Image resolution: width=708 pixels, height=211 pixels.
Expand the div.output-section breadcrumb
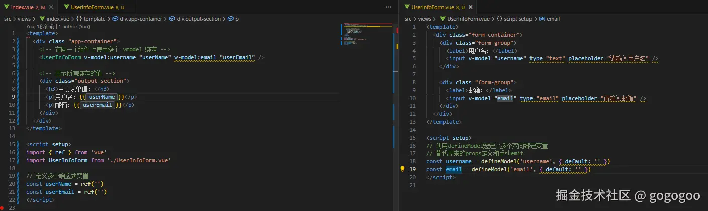pos(199,19)
